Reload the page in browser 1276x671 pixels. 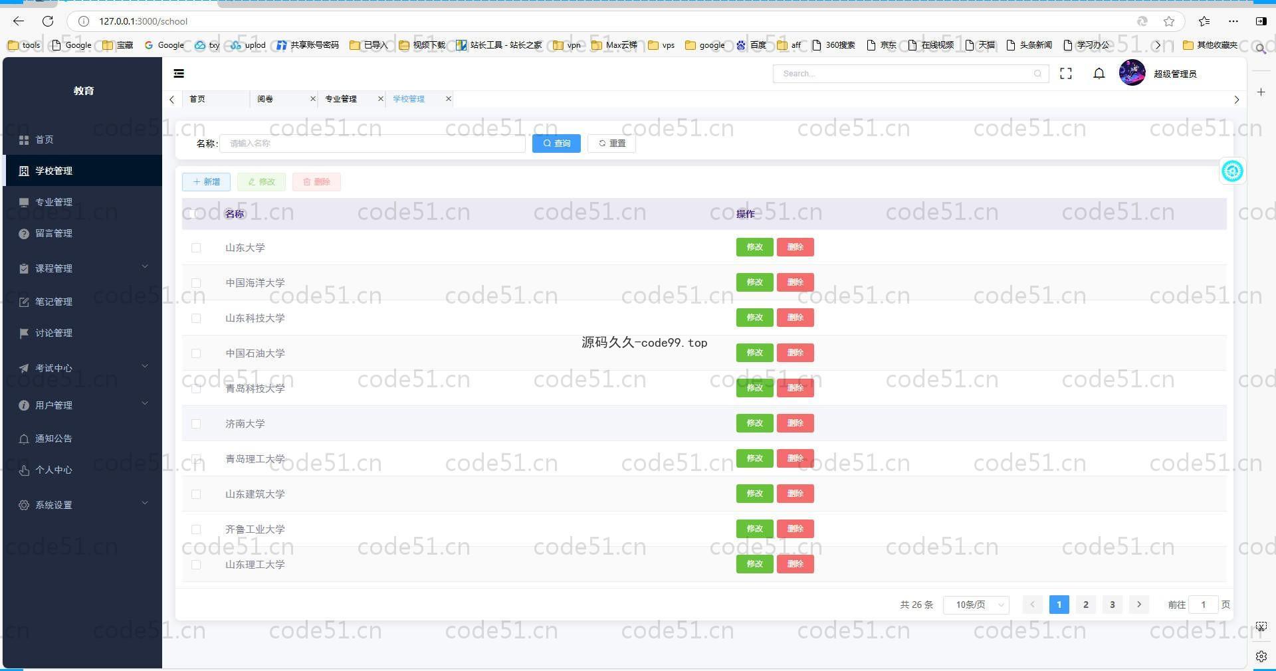(x=48, y=21)
